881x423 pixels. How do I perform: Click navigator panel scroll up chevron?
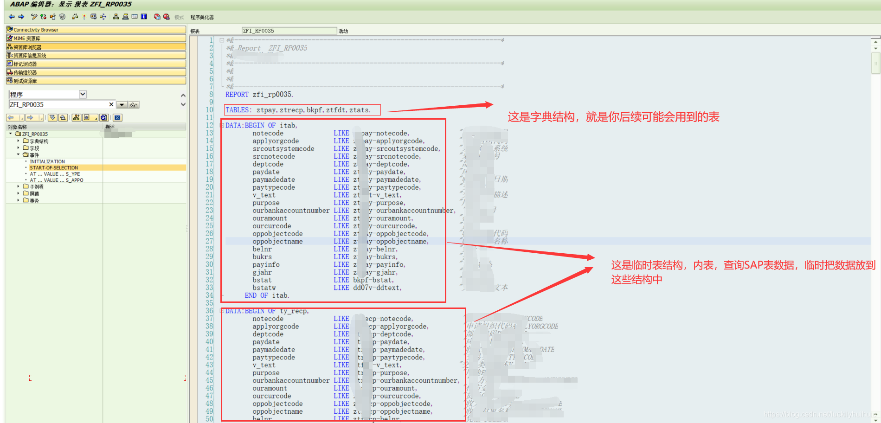(183, 96)
